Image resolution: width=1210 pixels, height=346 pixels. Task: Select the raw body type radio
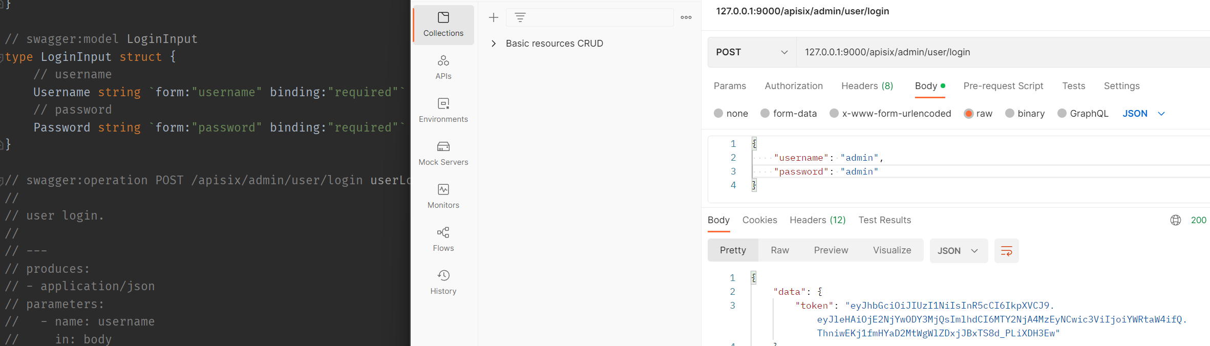pos(968,114)
